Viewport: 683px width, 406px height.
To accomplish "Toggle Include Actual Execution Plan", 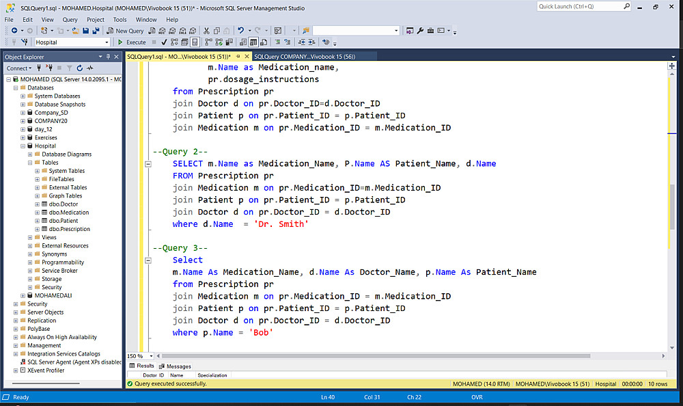I will pyautogui.click(x=208, y=42).
